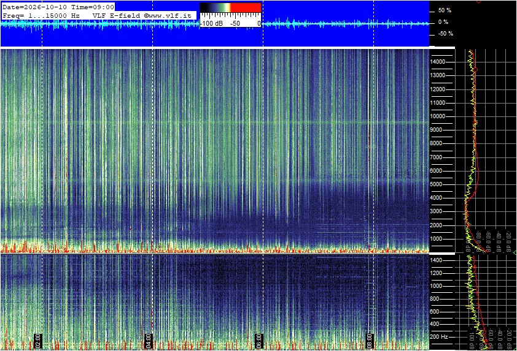Click the 0 % amplitude scale label
Screen dimensions: 517x351
[443, 22]
